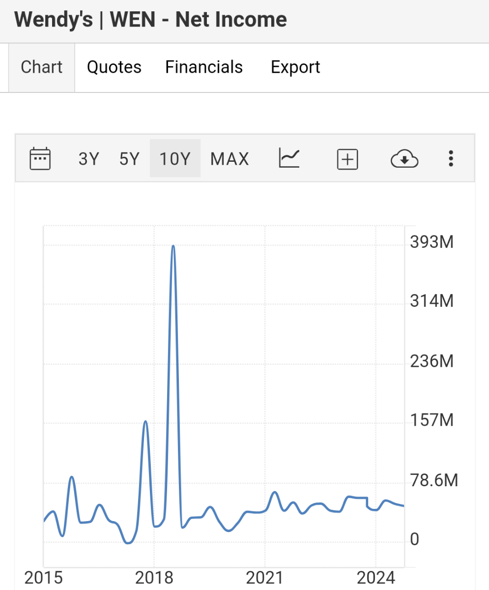Image resolution: width=489 pixels, height=590 pixels.
Task: Select the 3Y time range
Action: pyautogui.click(x=89, y=159)
